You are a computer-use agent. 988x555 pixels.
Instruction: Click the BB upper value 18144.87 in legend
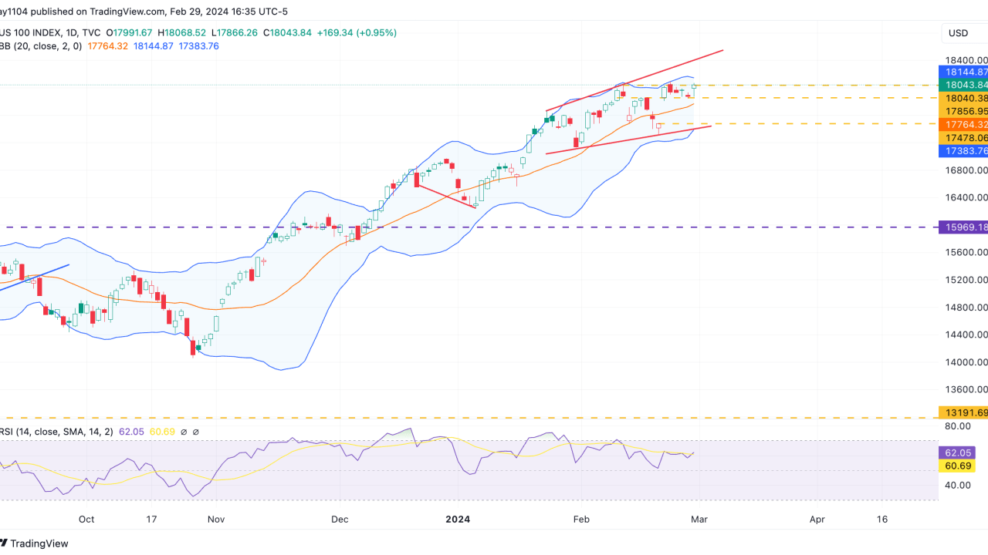(x=154, y=46)
